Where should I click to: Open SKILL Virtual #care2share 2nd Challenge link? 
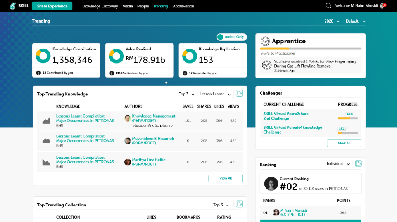point(286,116)
